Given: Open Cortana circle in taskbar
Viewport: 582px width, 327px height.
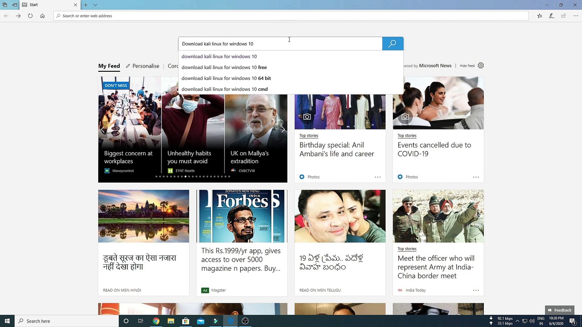Looking at the screenshot, I should click(126, 321).
